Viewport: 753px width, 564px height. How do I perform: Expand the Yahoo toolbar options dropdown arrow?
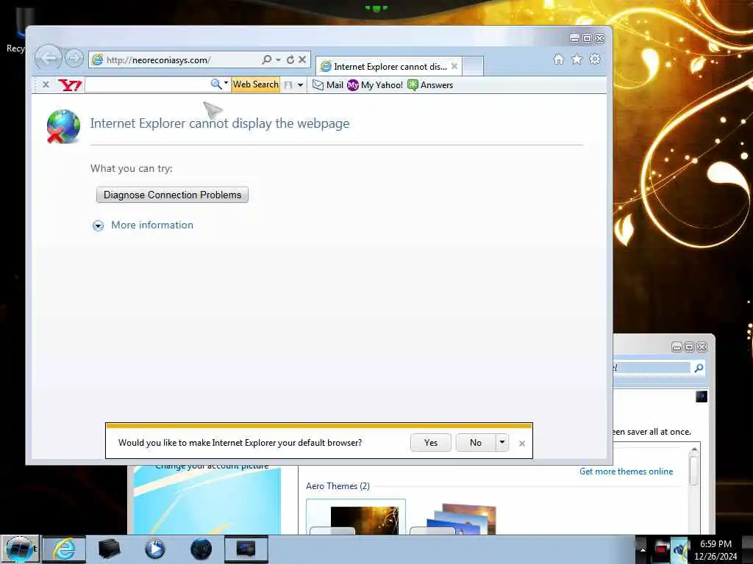pyautogui.click(x=300, y=85)
